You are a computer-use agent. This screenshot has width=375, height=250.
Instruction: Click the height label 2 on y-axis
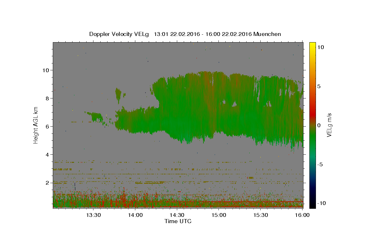(47, 182)
